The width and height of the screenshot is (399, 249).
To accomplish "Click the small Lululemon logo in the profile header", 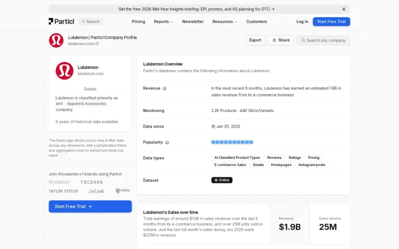I will (x=56, y=40).
